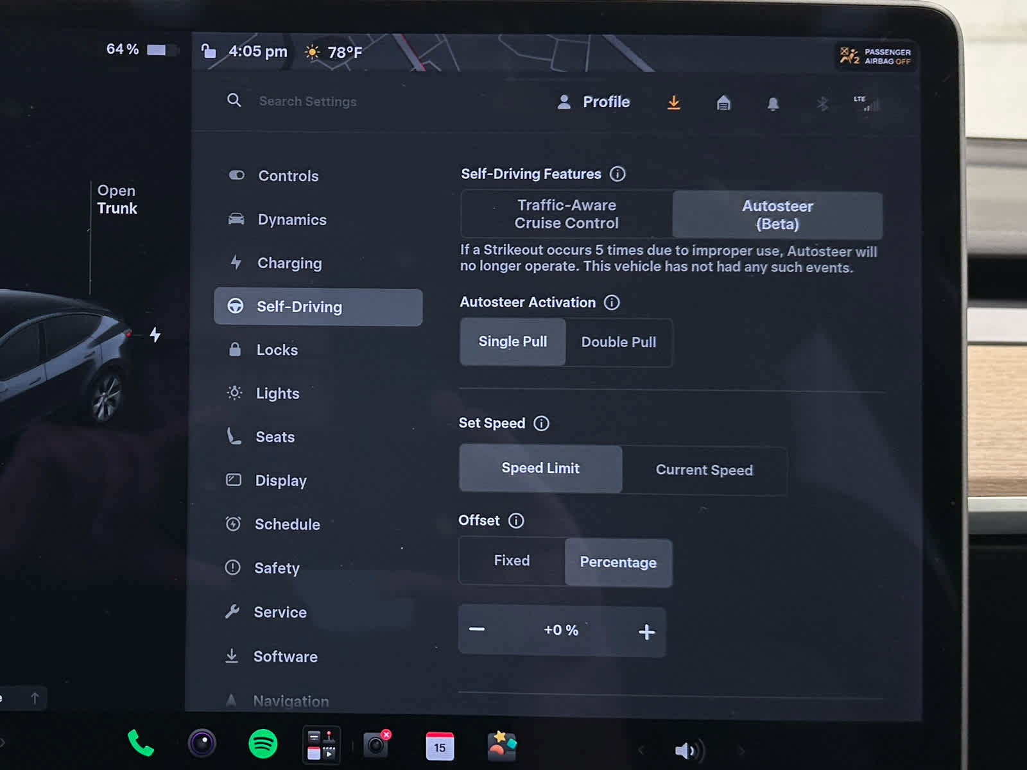Open the Theater app icon in dock

321,745
